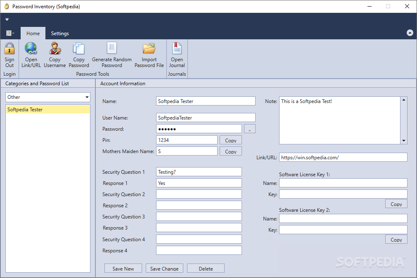Click the Mothers Maiden Name field
Image resolution: width=417 pixels, height=278 pixels.
[187, 151]
